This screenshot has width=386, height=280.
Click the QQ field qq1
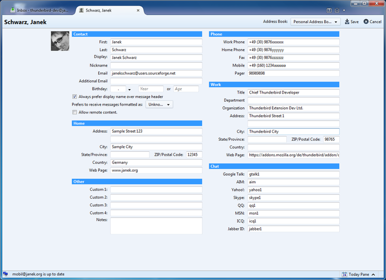click(293, 205)
